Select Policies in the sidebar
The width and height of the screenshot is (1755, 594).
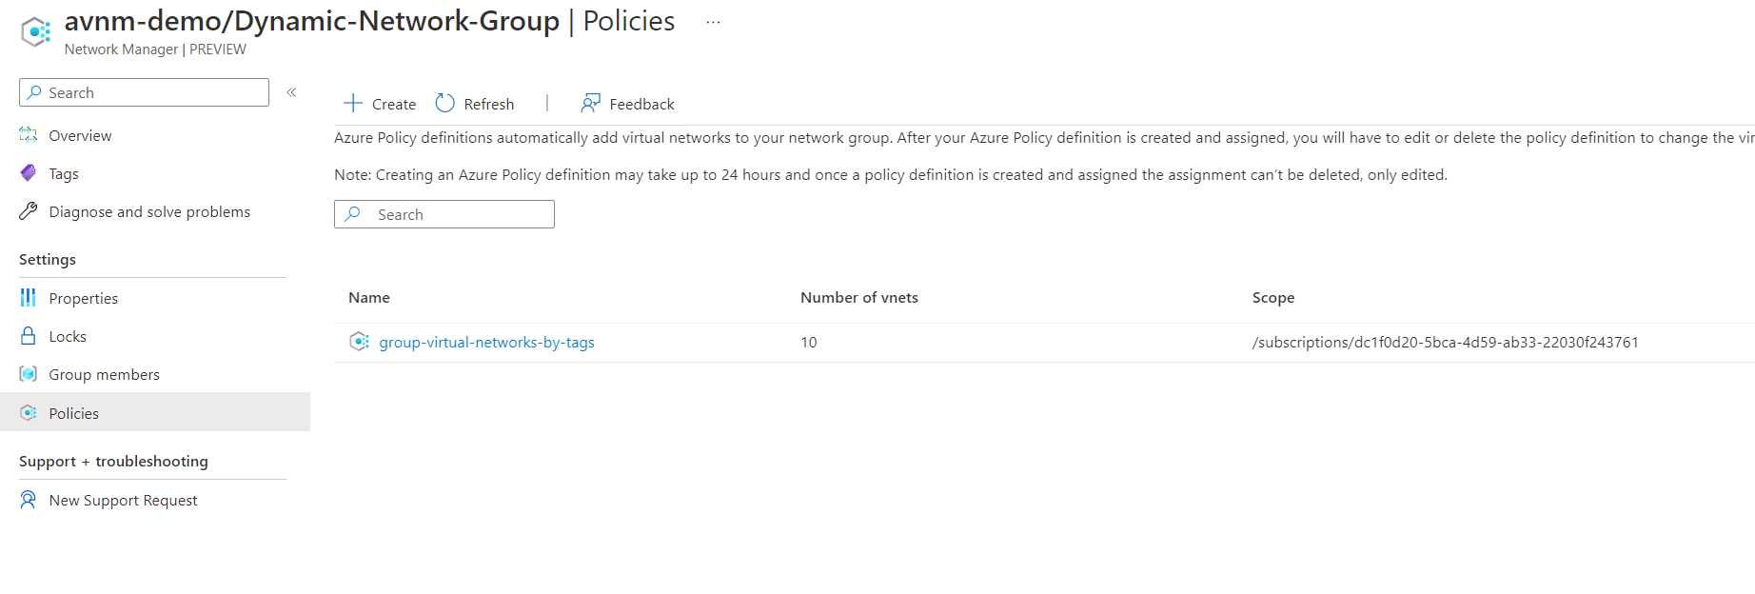[x=73, y=413]
